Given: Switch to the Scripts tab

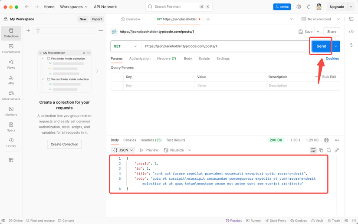Looking at the screenshot, I should [204, 59].
